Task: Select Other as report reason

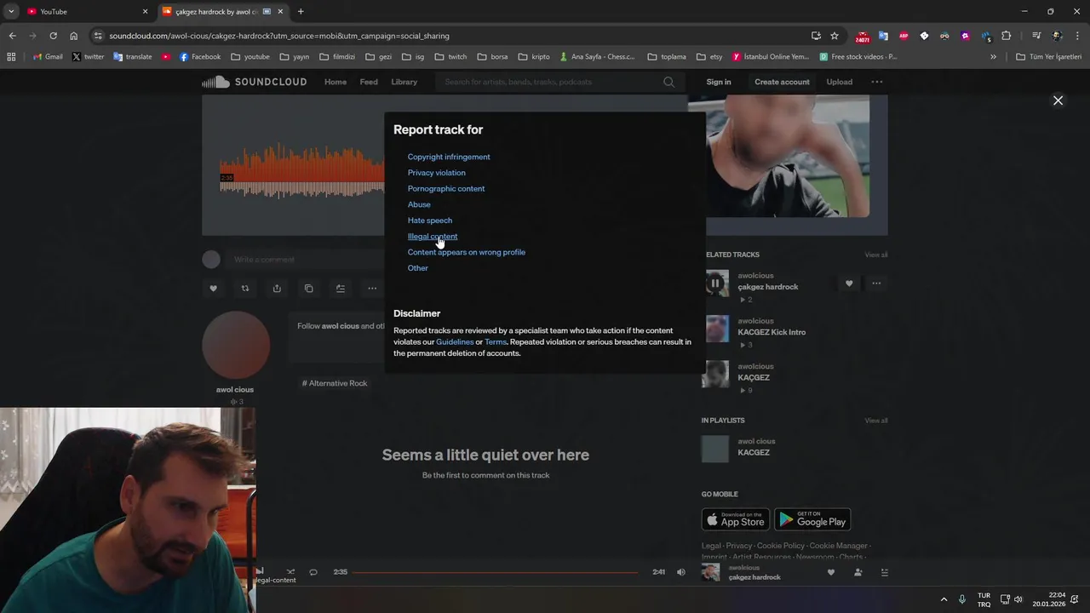Action: pos(417,268)
